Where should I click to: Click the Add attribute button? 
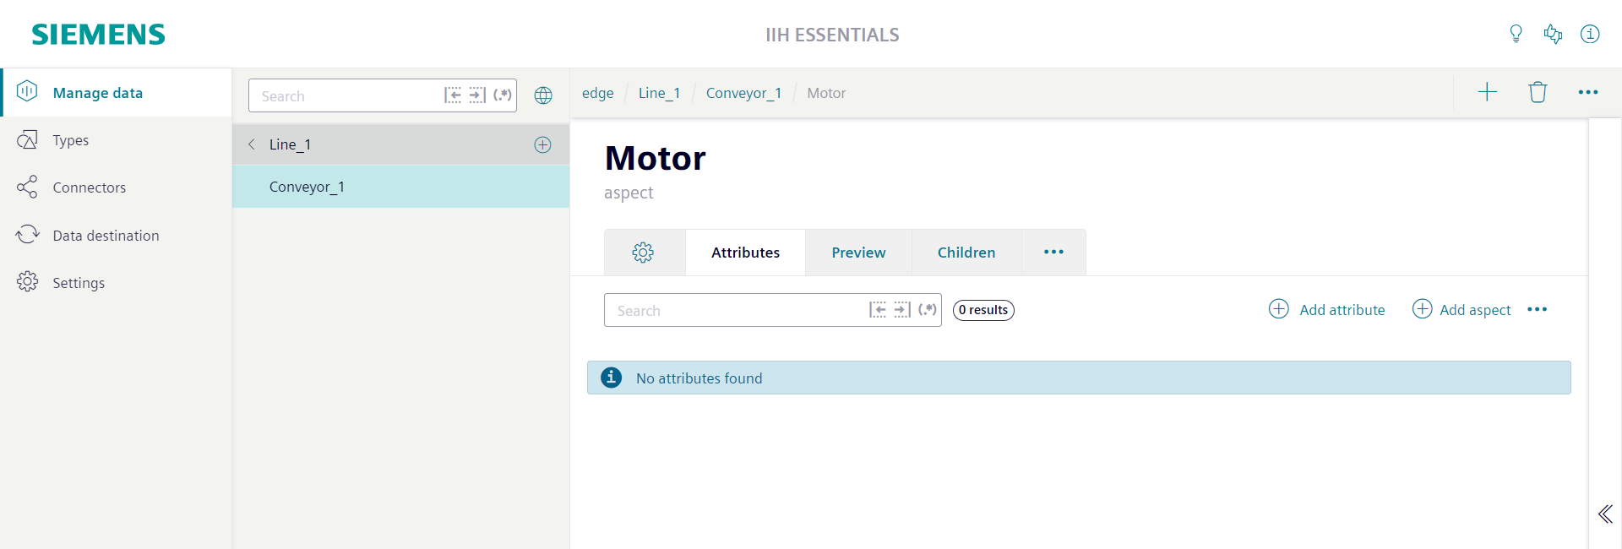pos(1327,309)
